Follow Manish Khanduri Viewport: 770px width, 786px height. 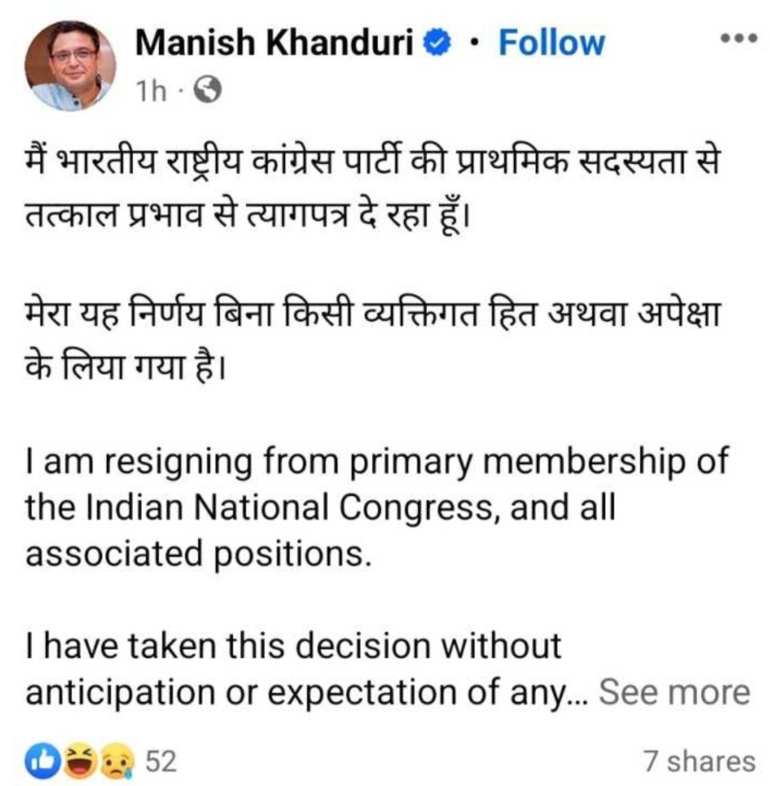pos(550,44)
